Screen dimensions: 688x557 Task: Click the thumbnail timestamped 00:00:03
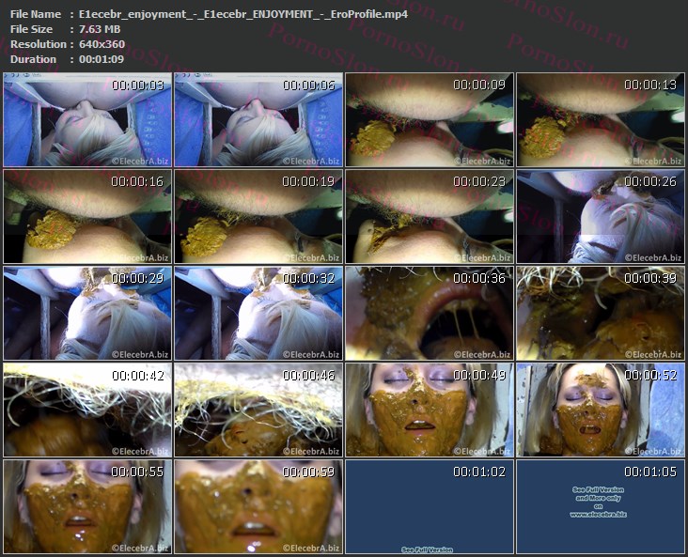click(87, 120)
